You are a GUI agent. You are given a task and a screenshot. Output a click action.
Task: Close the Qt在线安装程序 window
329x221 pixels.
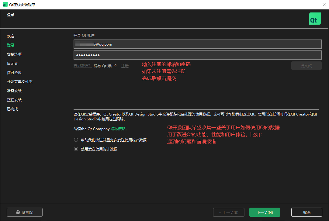point(324,5)
